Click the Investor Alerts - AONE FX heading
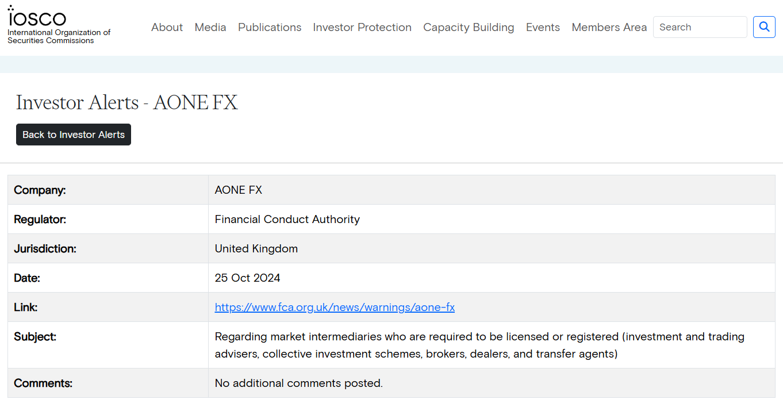 point(126,102)
